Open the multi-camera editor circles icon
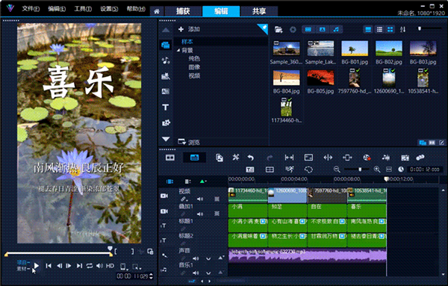 [420, 158]
